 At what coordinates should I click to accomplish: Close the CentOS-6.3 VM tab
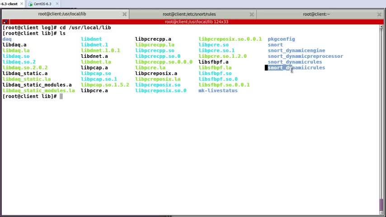coord(57,4)
